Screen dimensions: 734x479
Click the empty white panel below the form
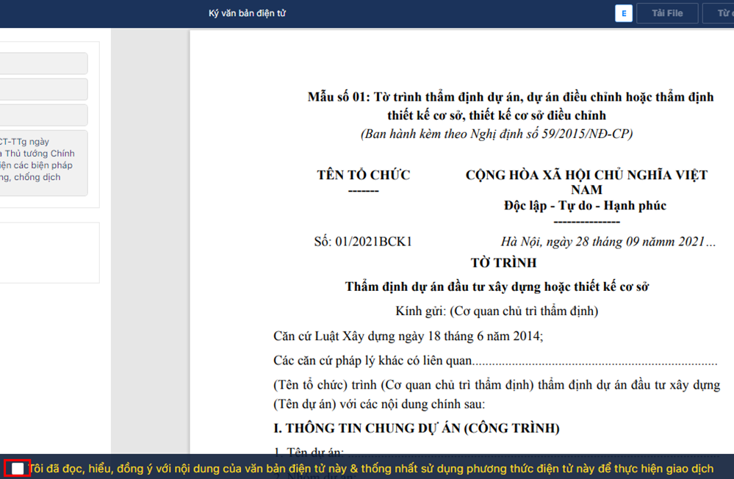pos(49,253)
